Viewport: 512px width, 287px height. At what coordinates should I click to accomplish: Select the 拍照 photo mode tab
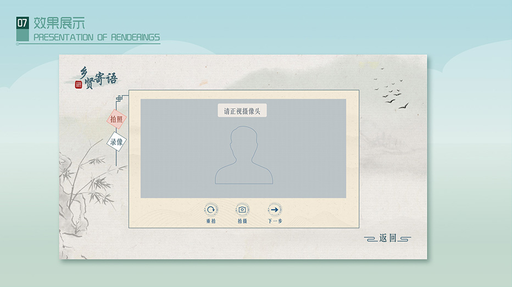116,119
